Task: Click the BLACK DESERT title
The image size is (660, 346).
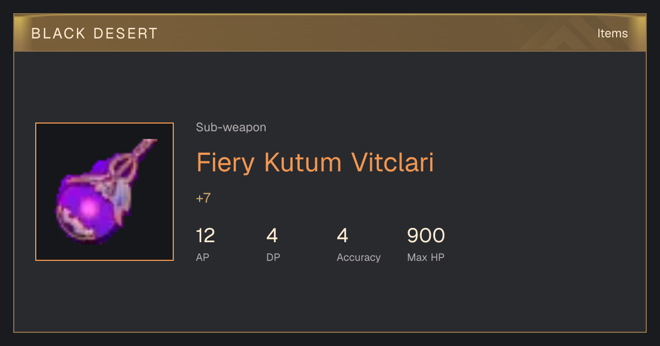Action: click(x=95, y=34)
